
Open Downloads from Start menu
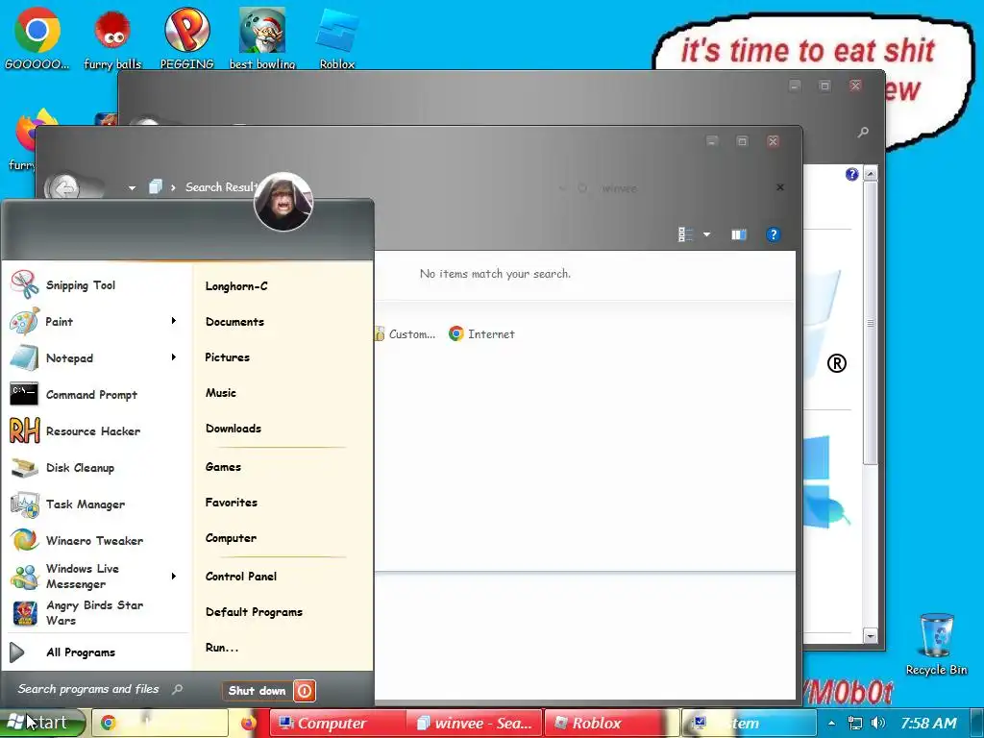pyautogui.click(x=234, y=429)
